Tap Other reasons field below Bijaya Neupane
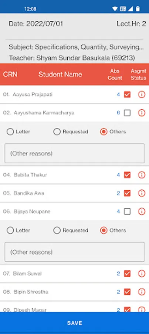 pos(75,252)
